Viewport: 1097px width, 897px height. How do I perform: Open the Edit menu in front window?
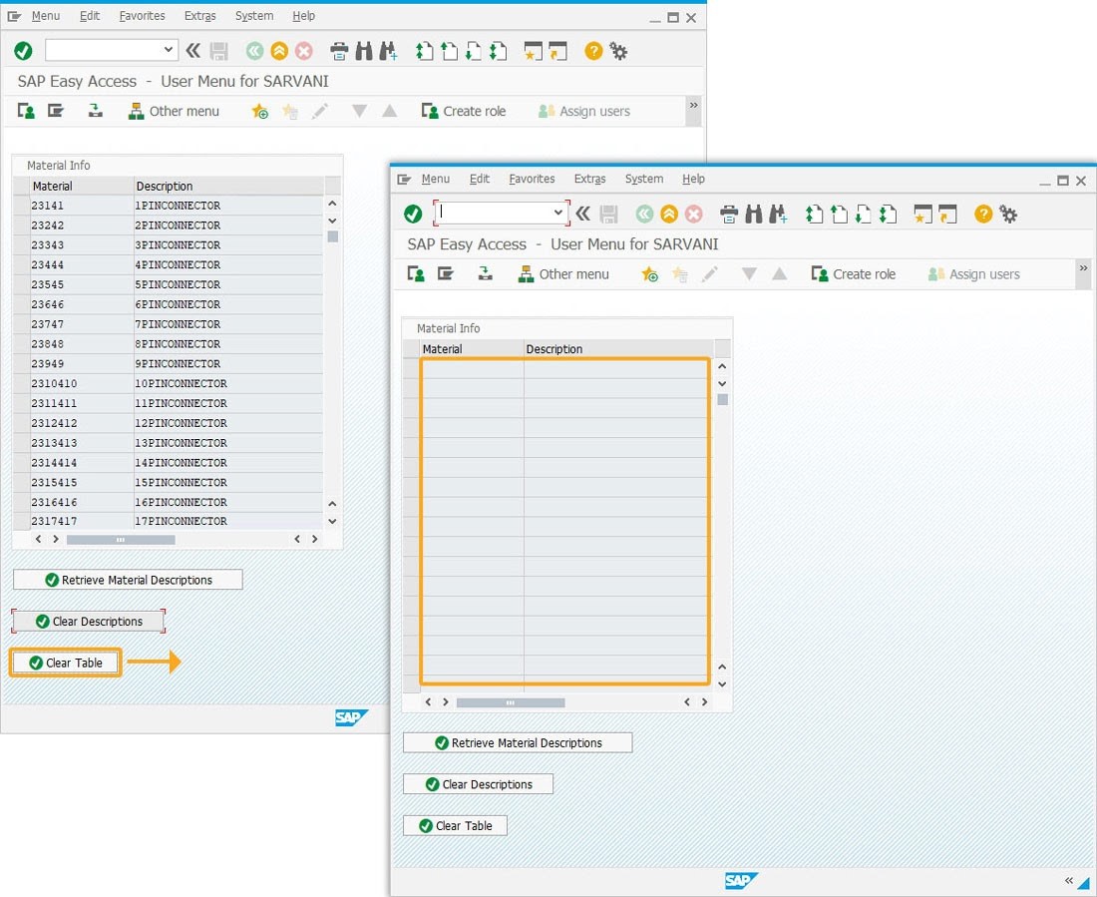[x=480, y=180]
